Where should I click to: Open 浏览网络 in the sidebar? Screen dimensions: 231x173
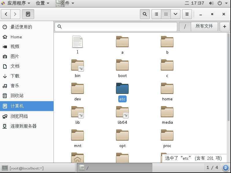tap(27, 116)
